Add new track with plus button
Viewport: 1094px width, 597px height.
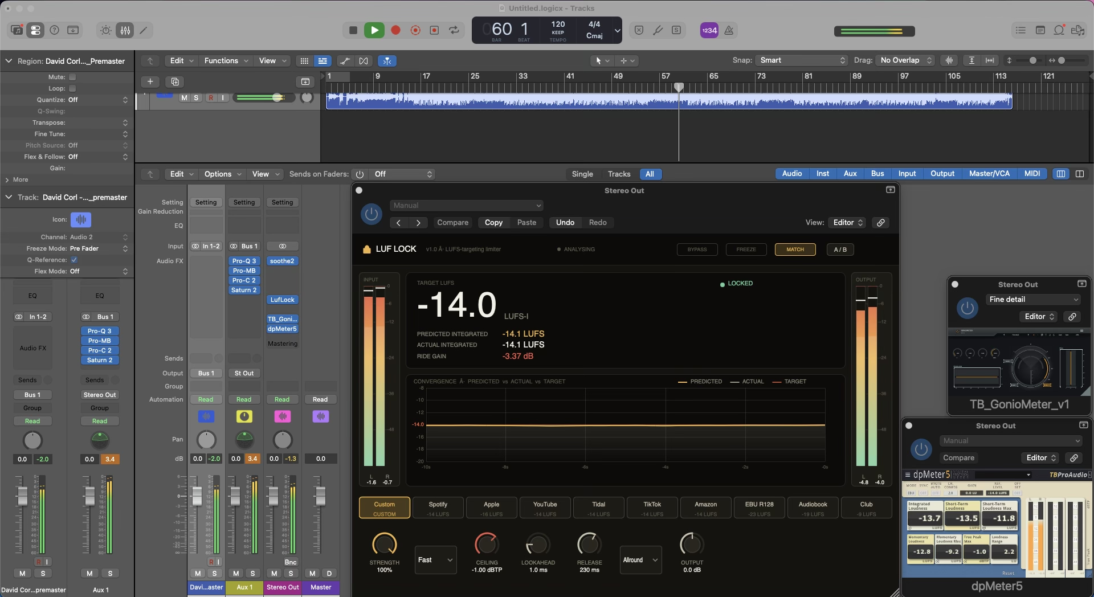150,81
